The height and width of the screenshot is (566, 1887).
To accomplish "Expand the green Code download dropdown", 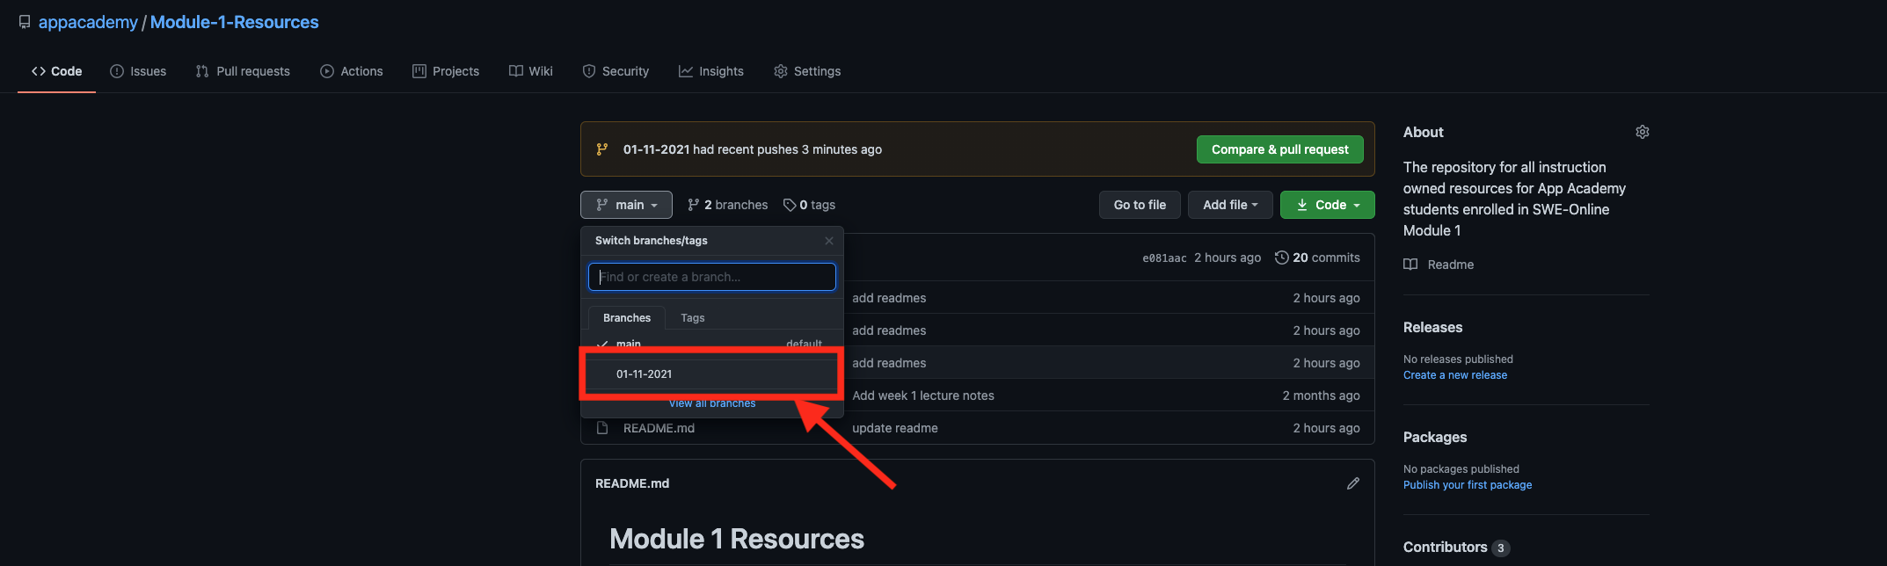I will click(x=1328, y=205).
